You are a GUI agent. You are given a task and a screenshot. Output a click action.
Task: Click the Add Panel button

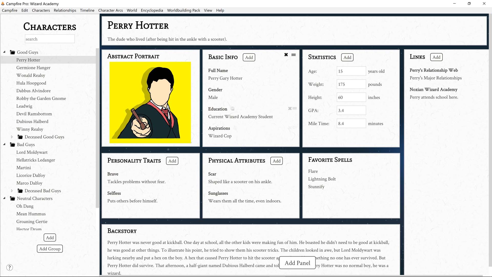tap(297, 263)
